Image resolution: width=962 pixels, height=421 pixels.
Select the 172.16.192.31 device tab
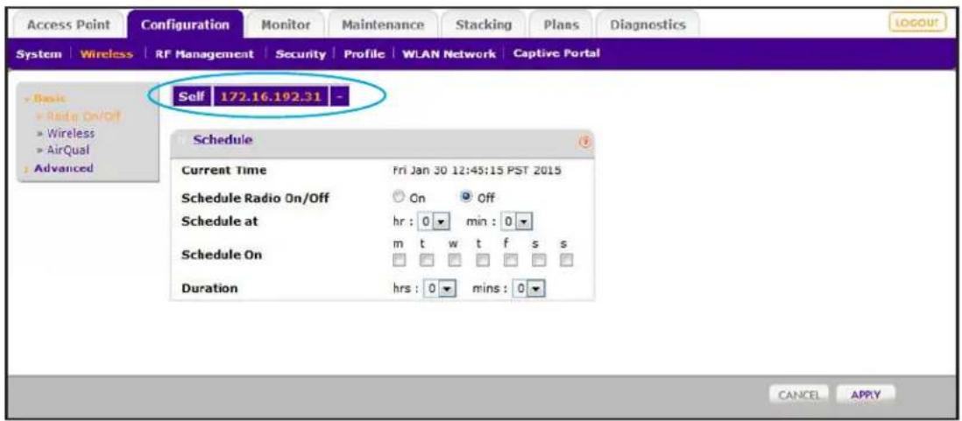[x=272, y=97]
